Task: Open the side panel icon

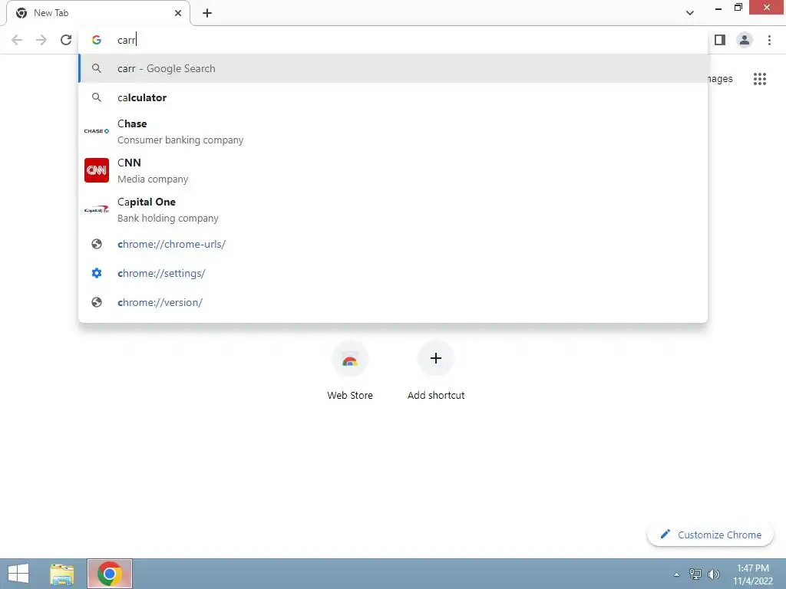Action: (720, 40)
